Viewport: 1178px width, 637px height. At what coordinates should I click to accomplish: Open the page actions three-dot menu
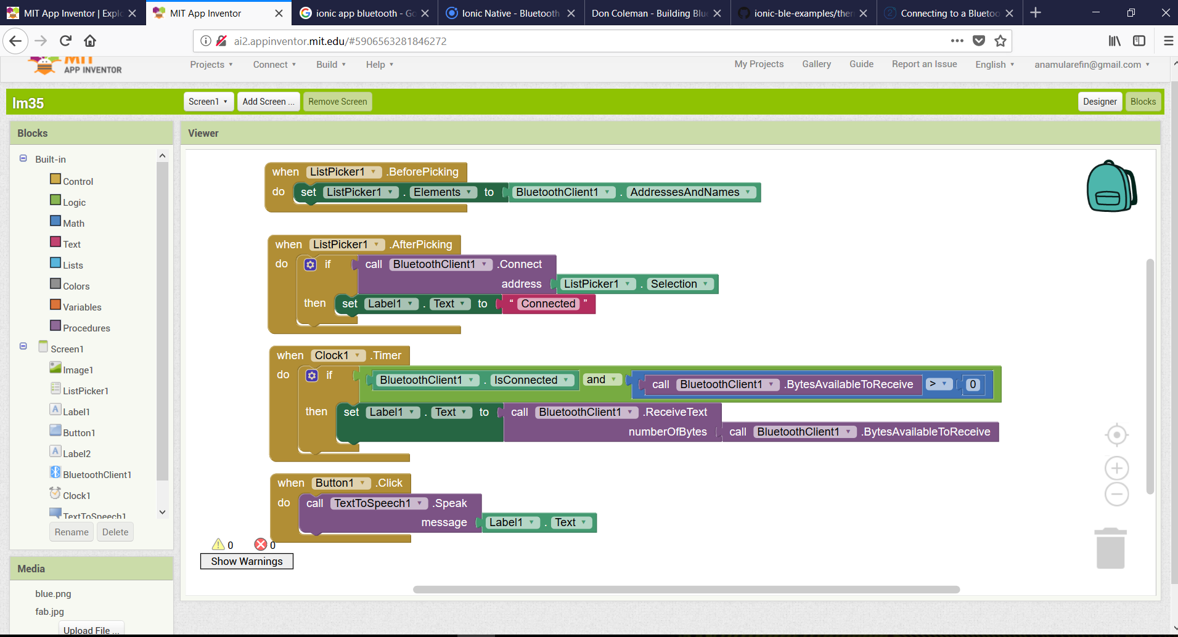pyautogui.click(x=957, y=41)
